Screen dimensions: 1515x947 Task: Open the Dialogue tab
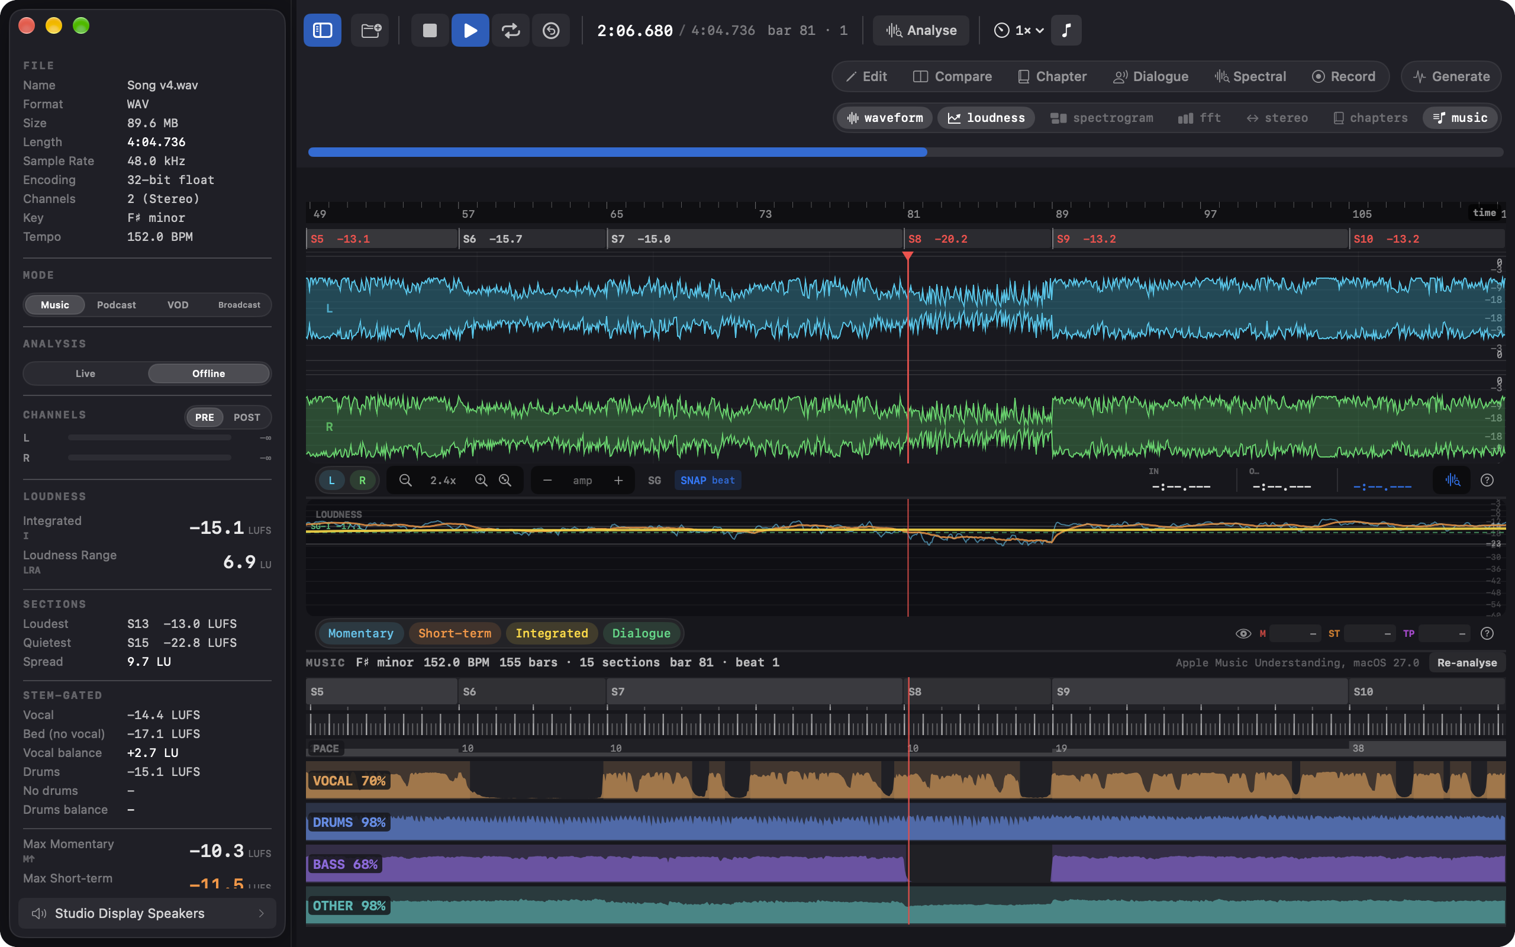[x=1150, y=76]
